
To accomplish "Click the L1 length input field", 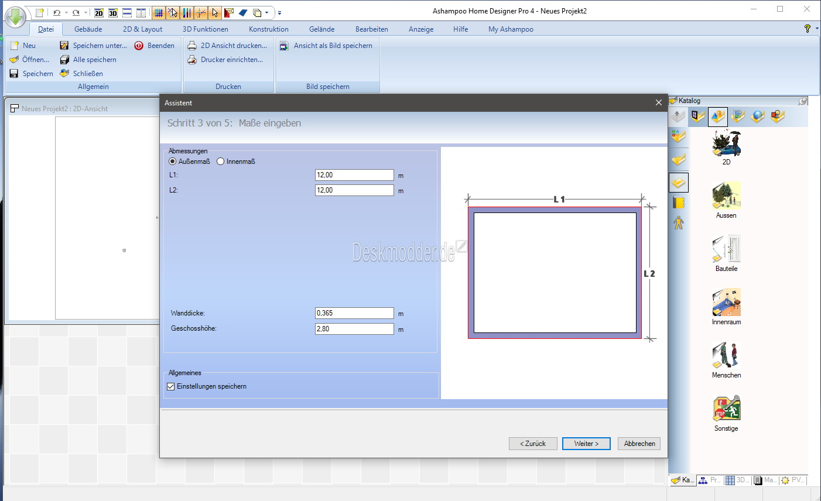I will (354, 175).
